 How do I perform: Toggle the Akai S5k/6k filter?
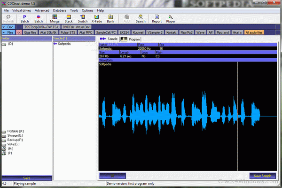coord(48,32)
